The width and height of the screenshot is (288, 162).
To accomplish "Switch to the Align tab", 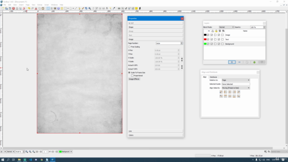I will coord(205,77).
